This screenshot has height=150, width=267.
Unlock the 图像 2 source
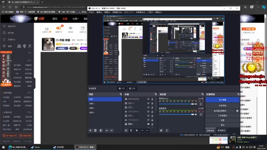pyautogui.click(x=152, y=124)
